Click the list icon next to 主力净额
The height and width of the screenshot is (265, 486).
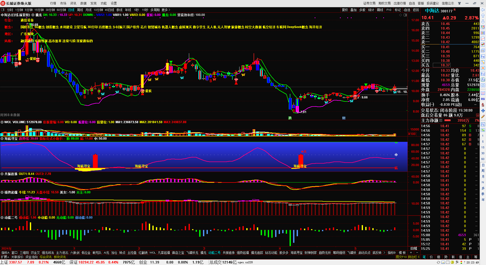441,120
